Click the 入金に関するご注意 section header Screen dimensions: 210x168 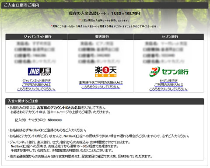point(105,101)
